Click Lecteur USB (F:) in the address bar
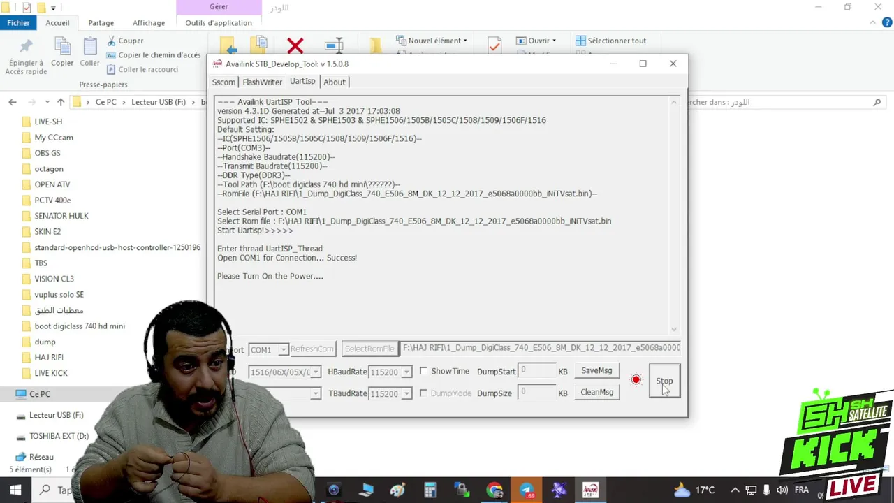The width and height of the screenshot is (894, 503). 159,102
